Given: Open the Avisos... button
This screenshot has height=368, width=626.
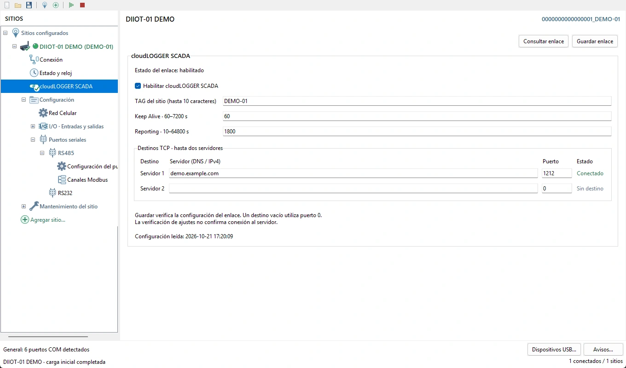Looking at the screenshot, I should [603, 349].
